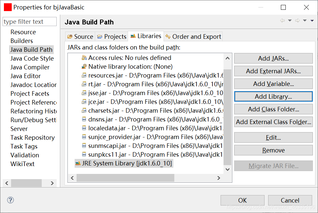Open Validation page
This screenshot has height=213, width=318.
click(25, 155)
